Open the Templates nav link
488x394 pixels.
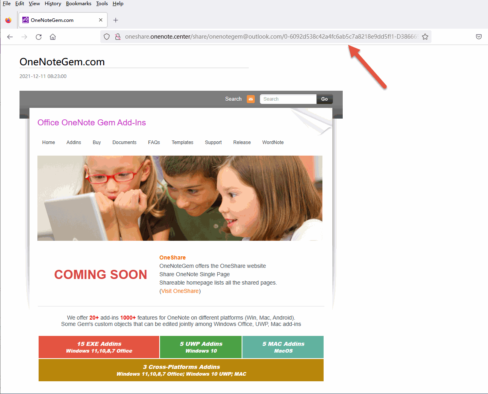[x=182, y=142]
